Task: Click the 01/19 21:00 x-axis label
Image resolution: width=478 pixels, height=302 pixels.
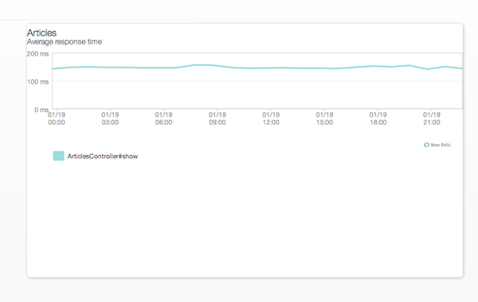Action: pyautogui.click(x=432, y=118)
